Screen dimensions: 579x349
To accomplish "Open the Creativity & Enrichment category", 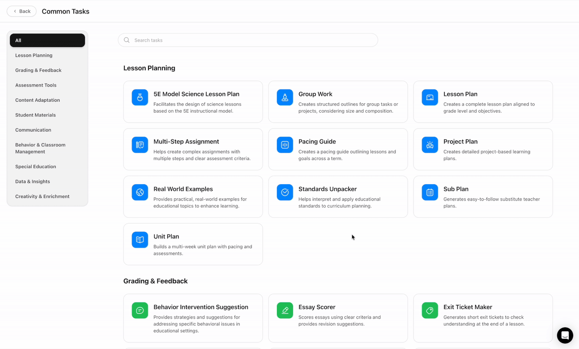I will [42, 196].
